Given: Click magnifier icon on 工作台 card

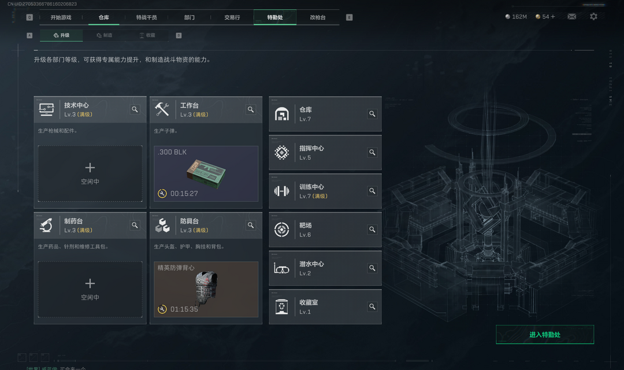Looking at the screenshot, I should point(251,109).
